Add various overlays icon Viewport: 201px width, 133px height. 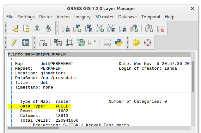pyautogui.click(x=123, y=29)
